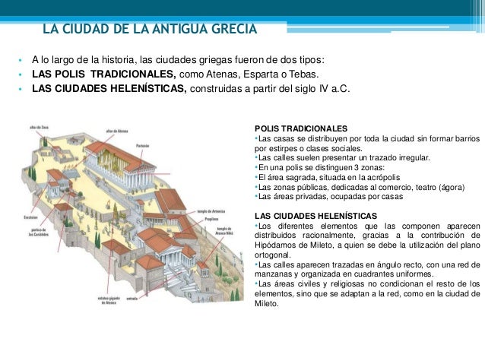Click the line 'por estirpes o clases sociales.'

coord(308,148)
